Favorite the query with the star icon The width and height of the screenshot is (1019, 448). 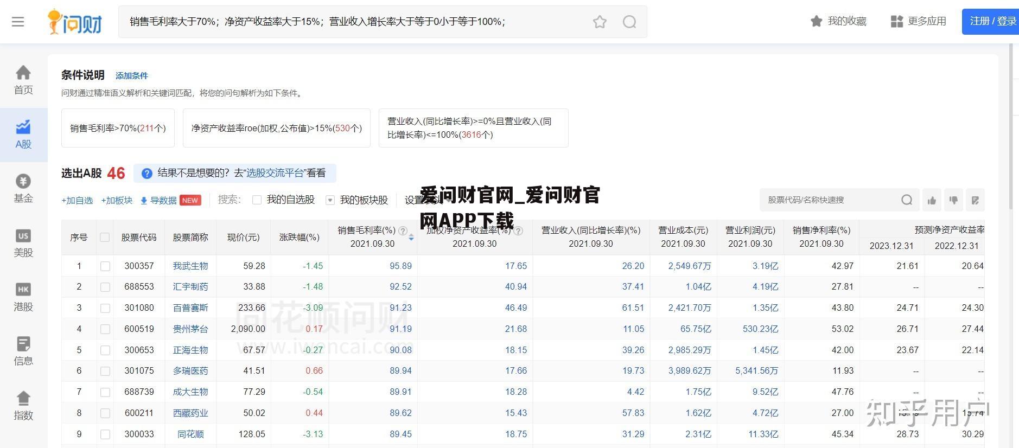coord(600,22)
